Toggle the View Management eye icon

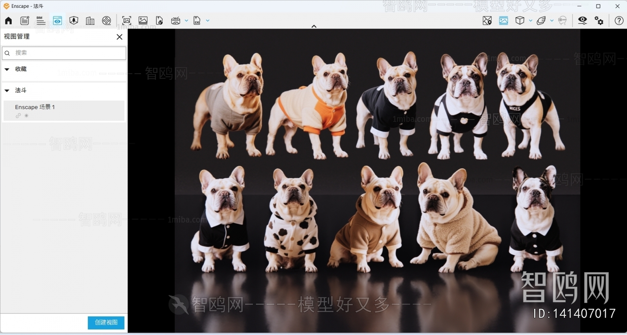pos(57,21)
